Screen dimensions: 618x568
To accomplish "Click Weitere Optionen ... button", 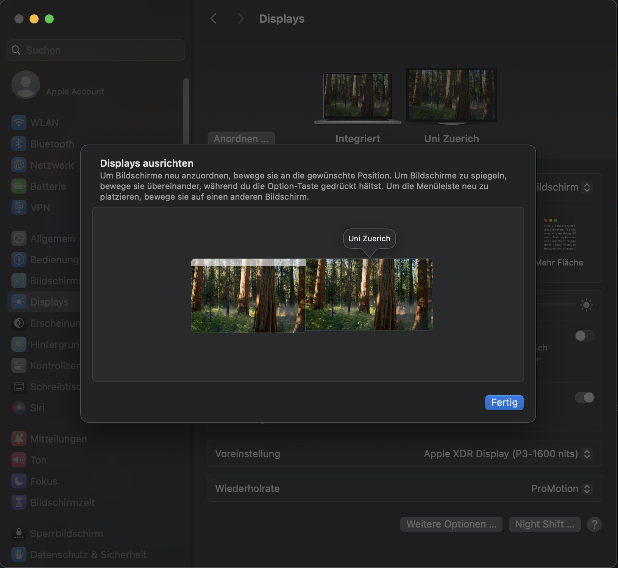I will coord(451,524).
